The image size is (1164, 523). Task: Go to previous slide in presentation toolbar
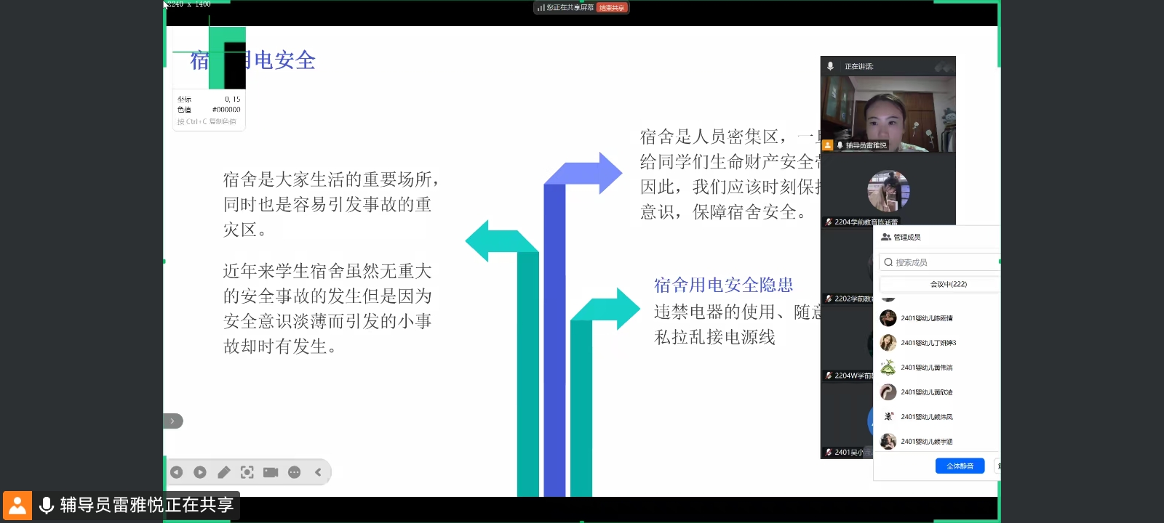tap(177, 472)
